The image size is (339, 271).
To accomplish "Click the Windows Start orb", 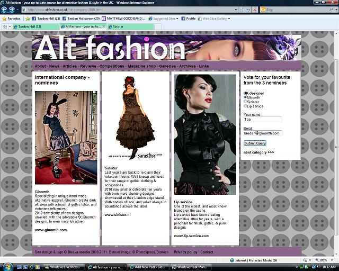I will point(7,266).
